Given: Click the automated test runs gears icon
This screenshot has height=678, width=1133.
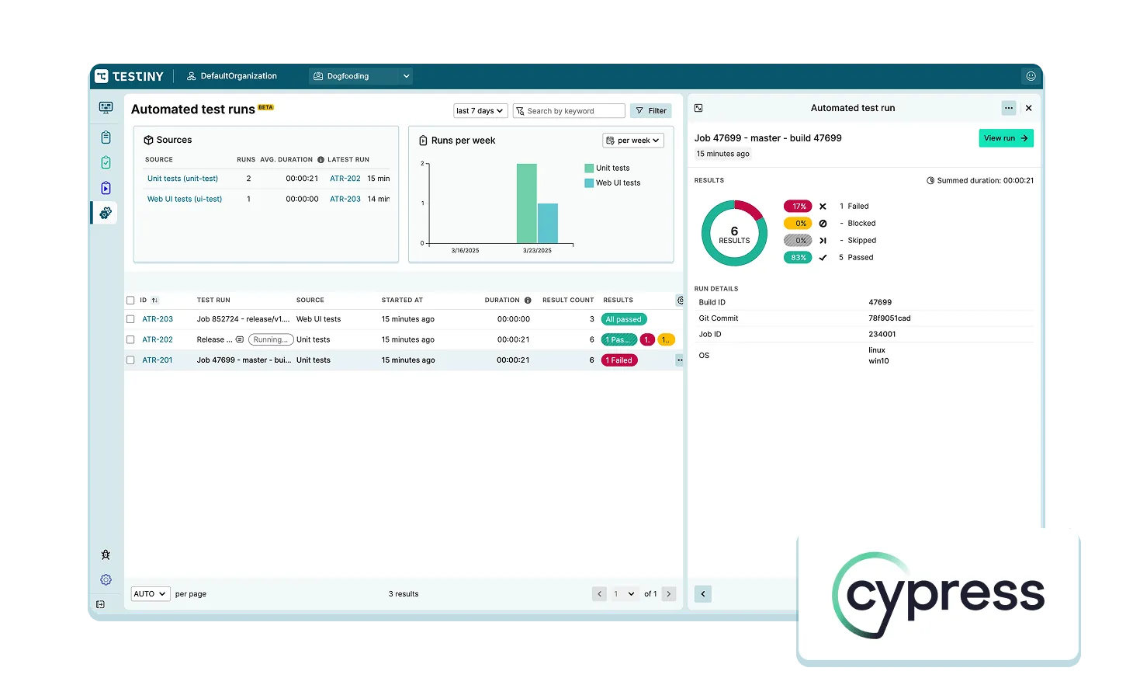Looking at the screenshot, I should click(106, 212).
